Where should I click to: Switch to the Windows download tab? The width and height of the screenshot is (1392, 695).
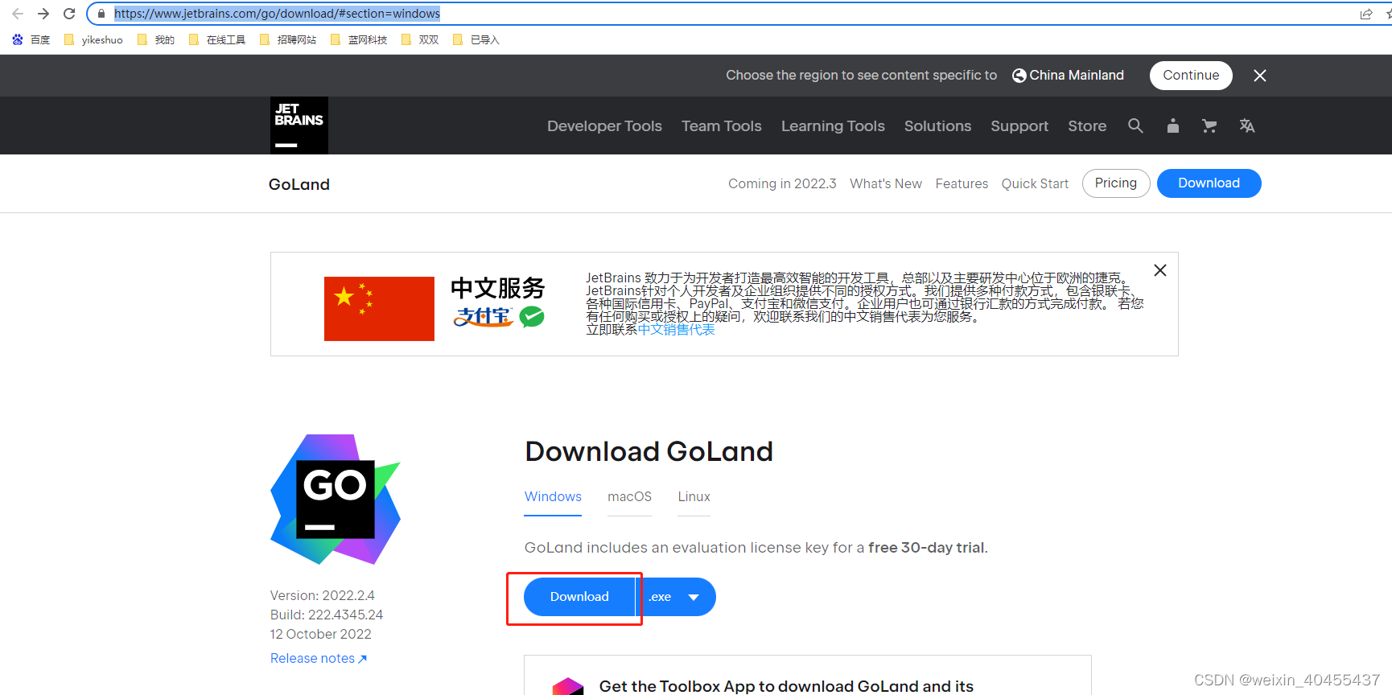[x=553, y=497]
